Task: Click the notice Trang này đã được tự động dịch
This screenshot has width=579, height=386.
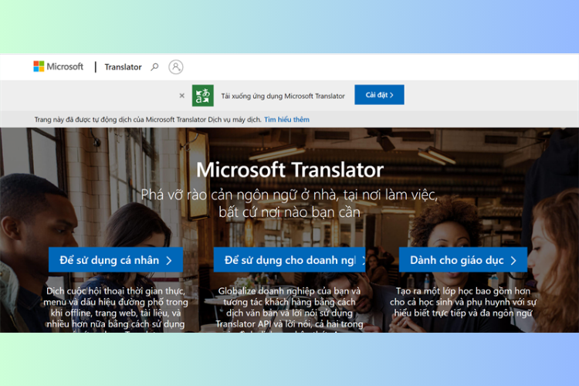Action: [147, 120]
